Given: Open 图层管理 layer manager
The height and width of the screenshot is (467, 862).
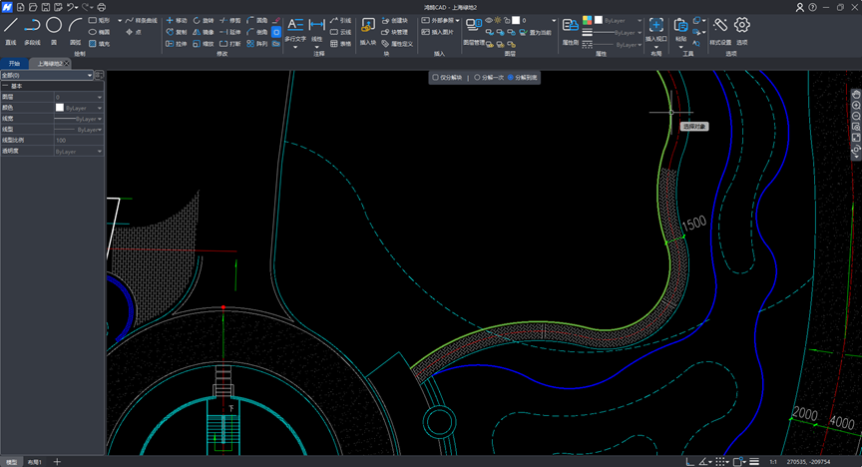Looking at the screenshot, I should [x=473, y=26].
